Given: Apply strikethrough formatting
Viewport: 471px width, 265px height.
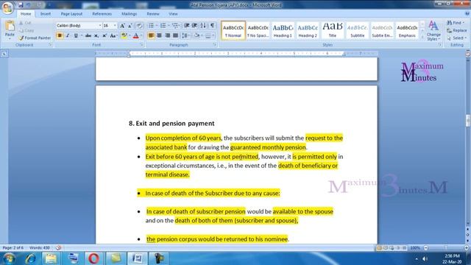Looking at the screenshot, I should [88, 35].
